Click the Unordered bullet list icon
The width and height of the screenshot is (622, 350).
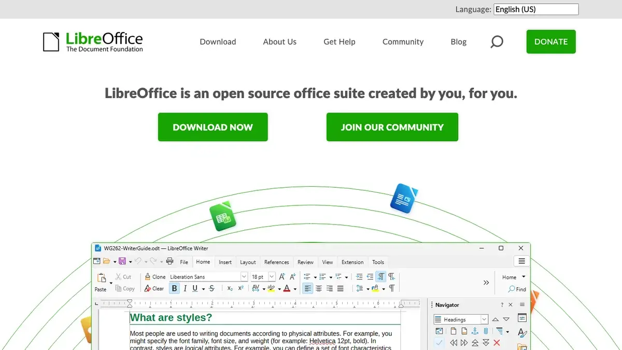coord(307,277)
